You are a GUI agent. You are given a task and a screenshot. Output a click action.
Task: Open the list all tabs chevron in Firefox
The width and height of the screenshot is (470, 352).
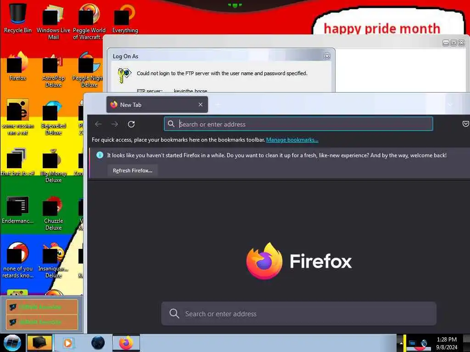(x=450, y=104)
